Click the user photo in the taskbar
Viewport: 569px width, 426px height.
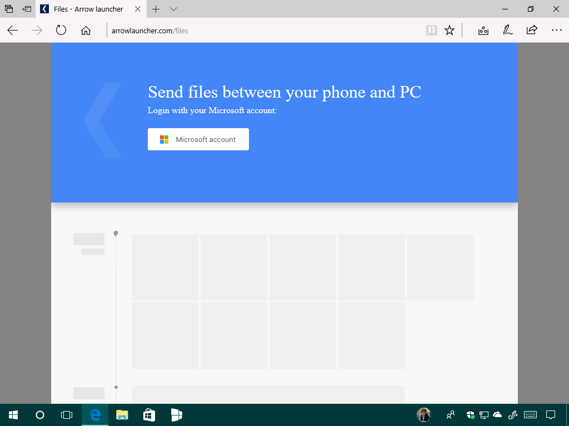(x=423, y=415)
